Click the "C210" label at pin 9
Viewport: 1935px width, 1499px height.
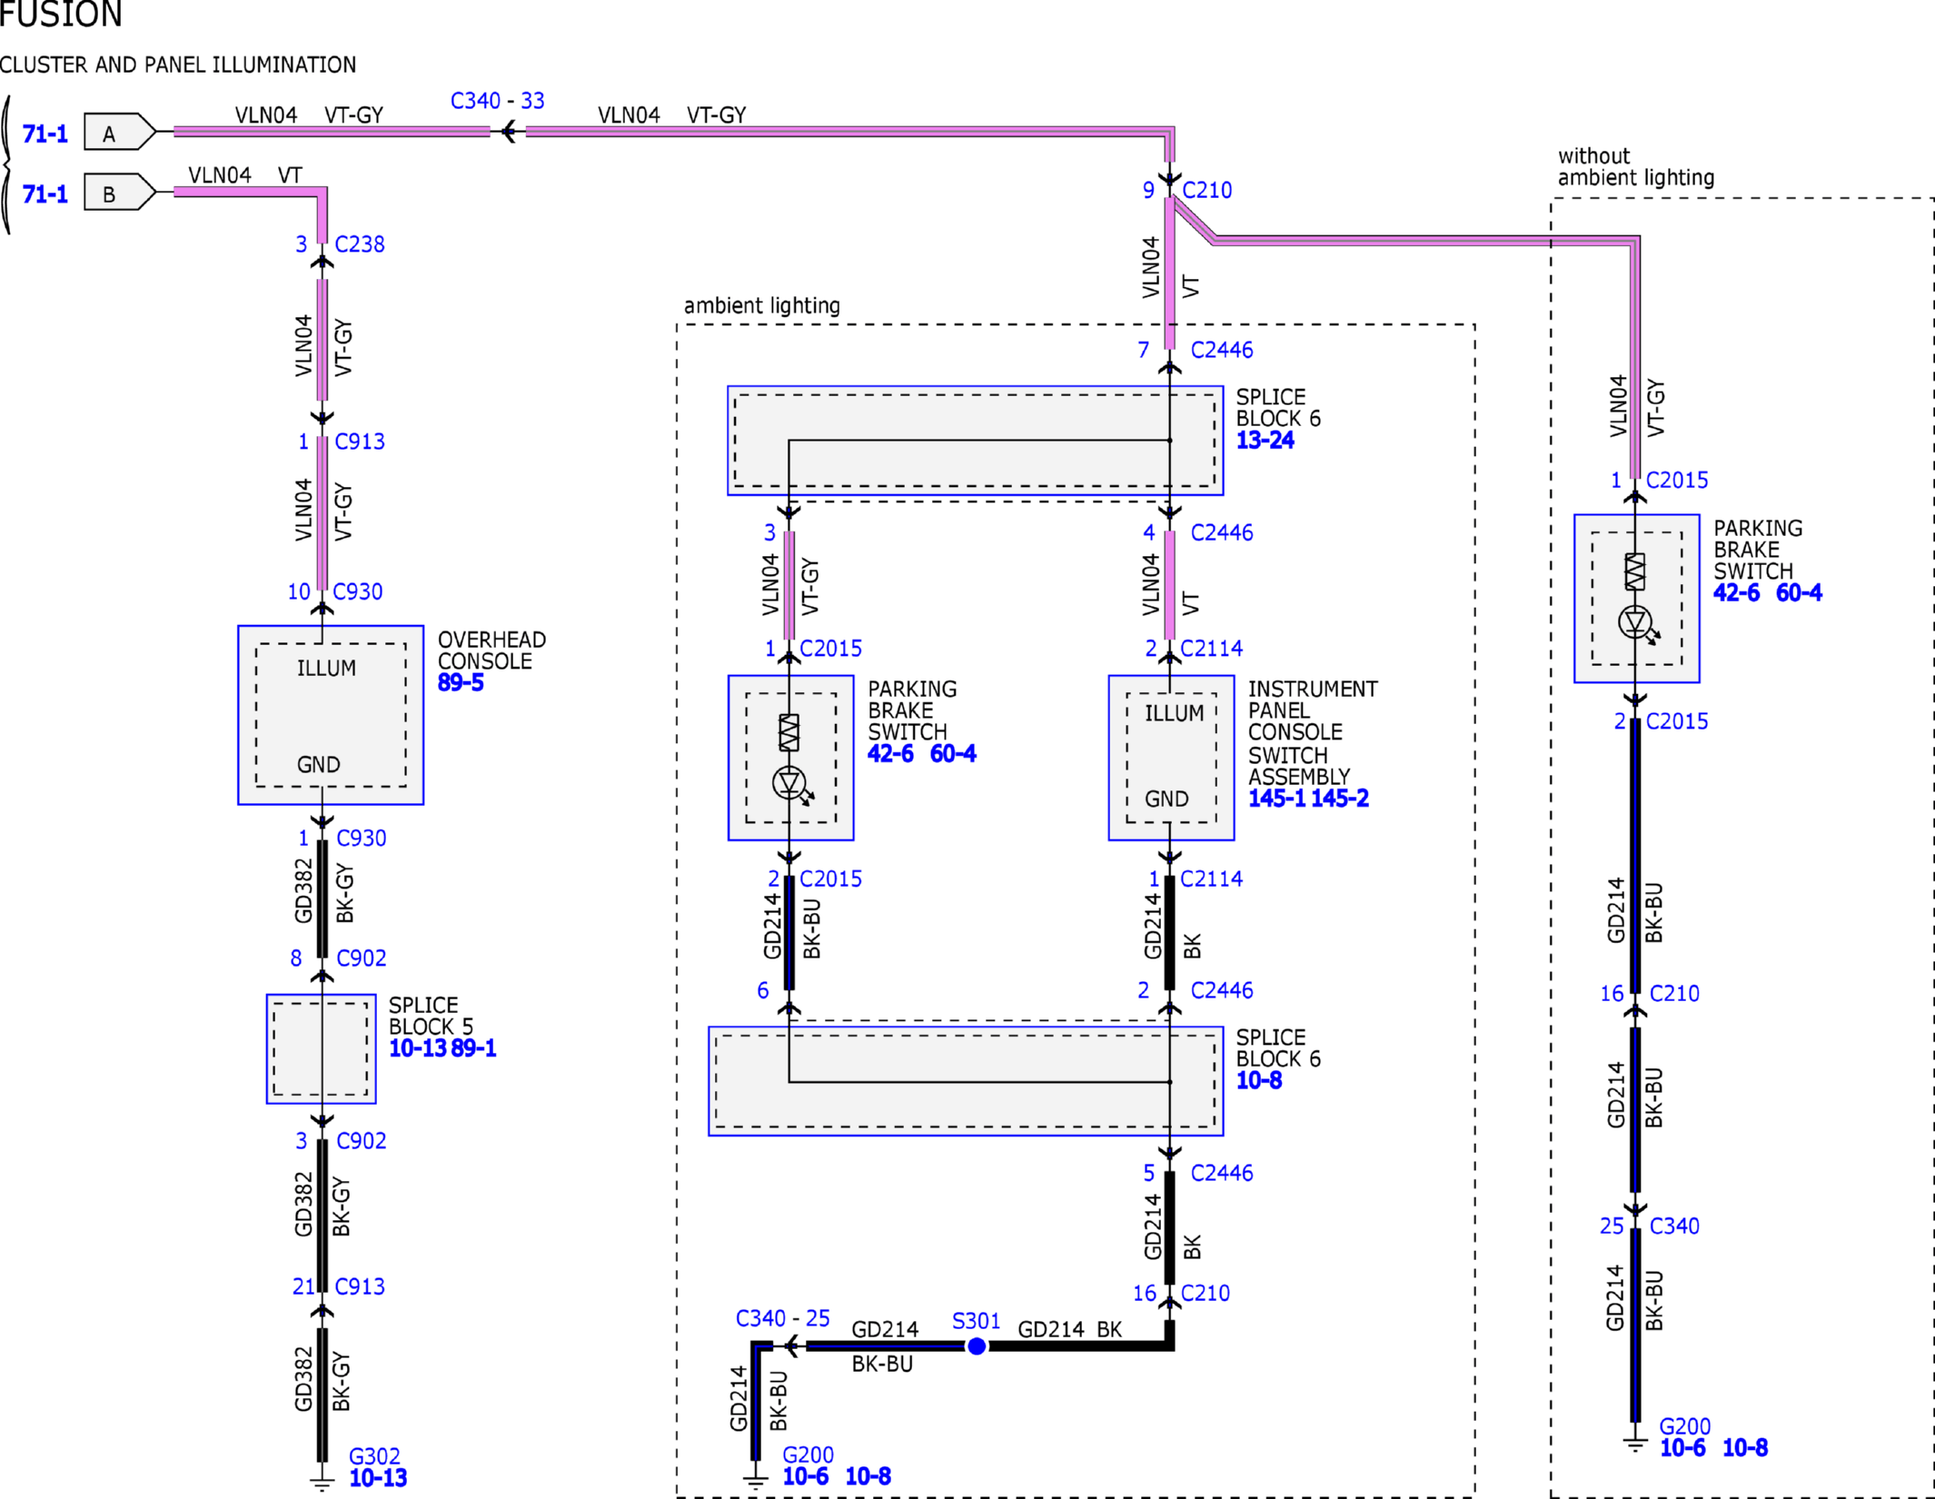(x=1207, y=190)
